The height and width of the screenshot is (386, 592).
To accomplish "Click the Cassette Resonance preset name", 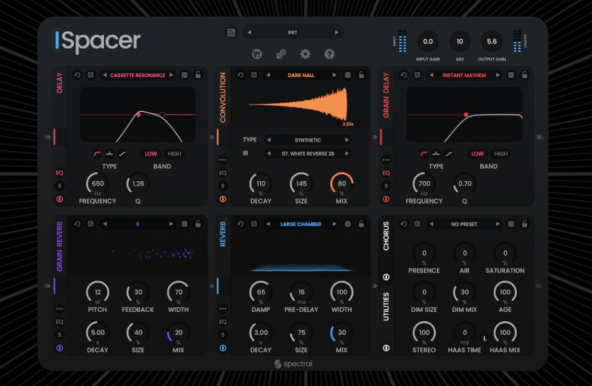I will tap(138, 75).
